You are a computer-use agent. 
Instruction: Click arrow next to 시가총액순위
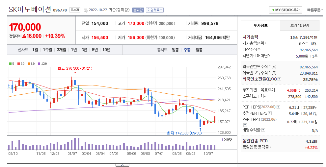click(266, 43)
